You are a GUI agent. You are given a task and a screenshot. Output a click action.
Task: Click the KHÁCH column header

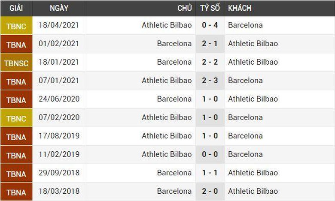(240, 8)
